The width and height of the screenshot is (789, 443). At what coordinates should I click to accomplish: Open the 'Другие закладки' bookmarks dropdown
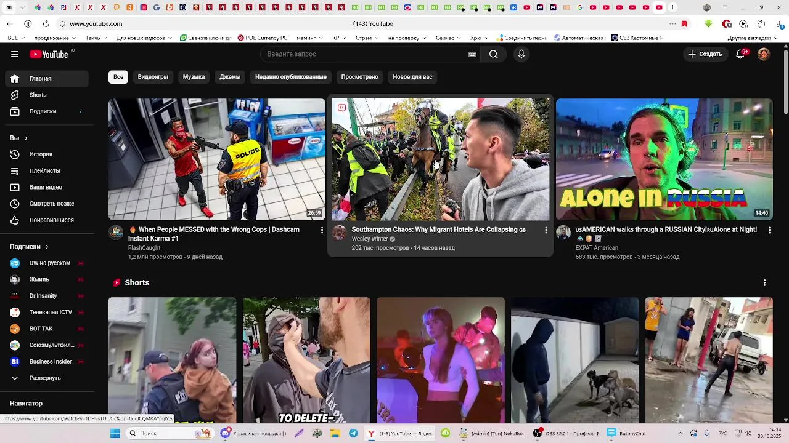click(752, 38)
